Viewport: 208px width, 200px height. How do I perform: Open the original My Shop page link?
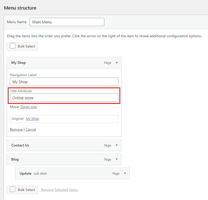point(32,119)
